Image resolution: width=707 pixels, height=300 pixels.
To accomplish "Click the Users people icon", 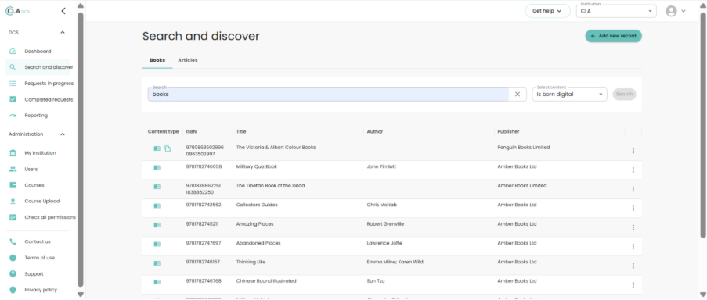I will coord(13,169).
